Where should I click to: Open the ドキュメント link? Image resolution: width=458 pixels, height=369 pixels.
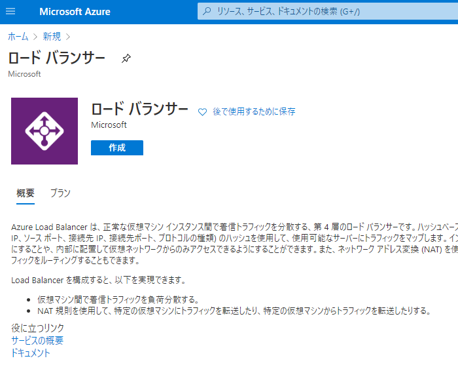tap(31, 353)
